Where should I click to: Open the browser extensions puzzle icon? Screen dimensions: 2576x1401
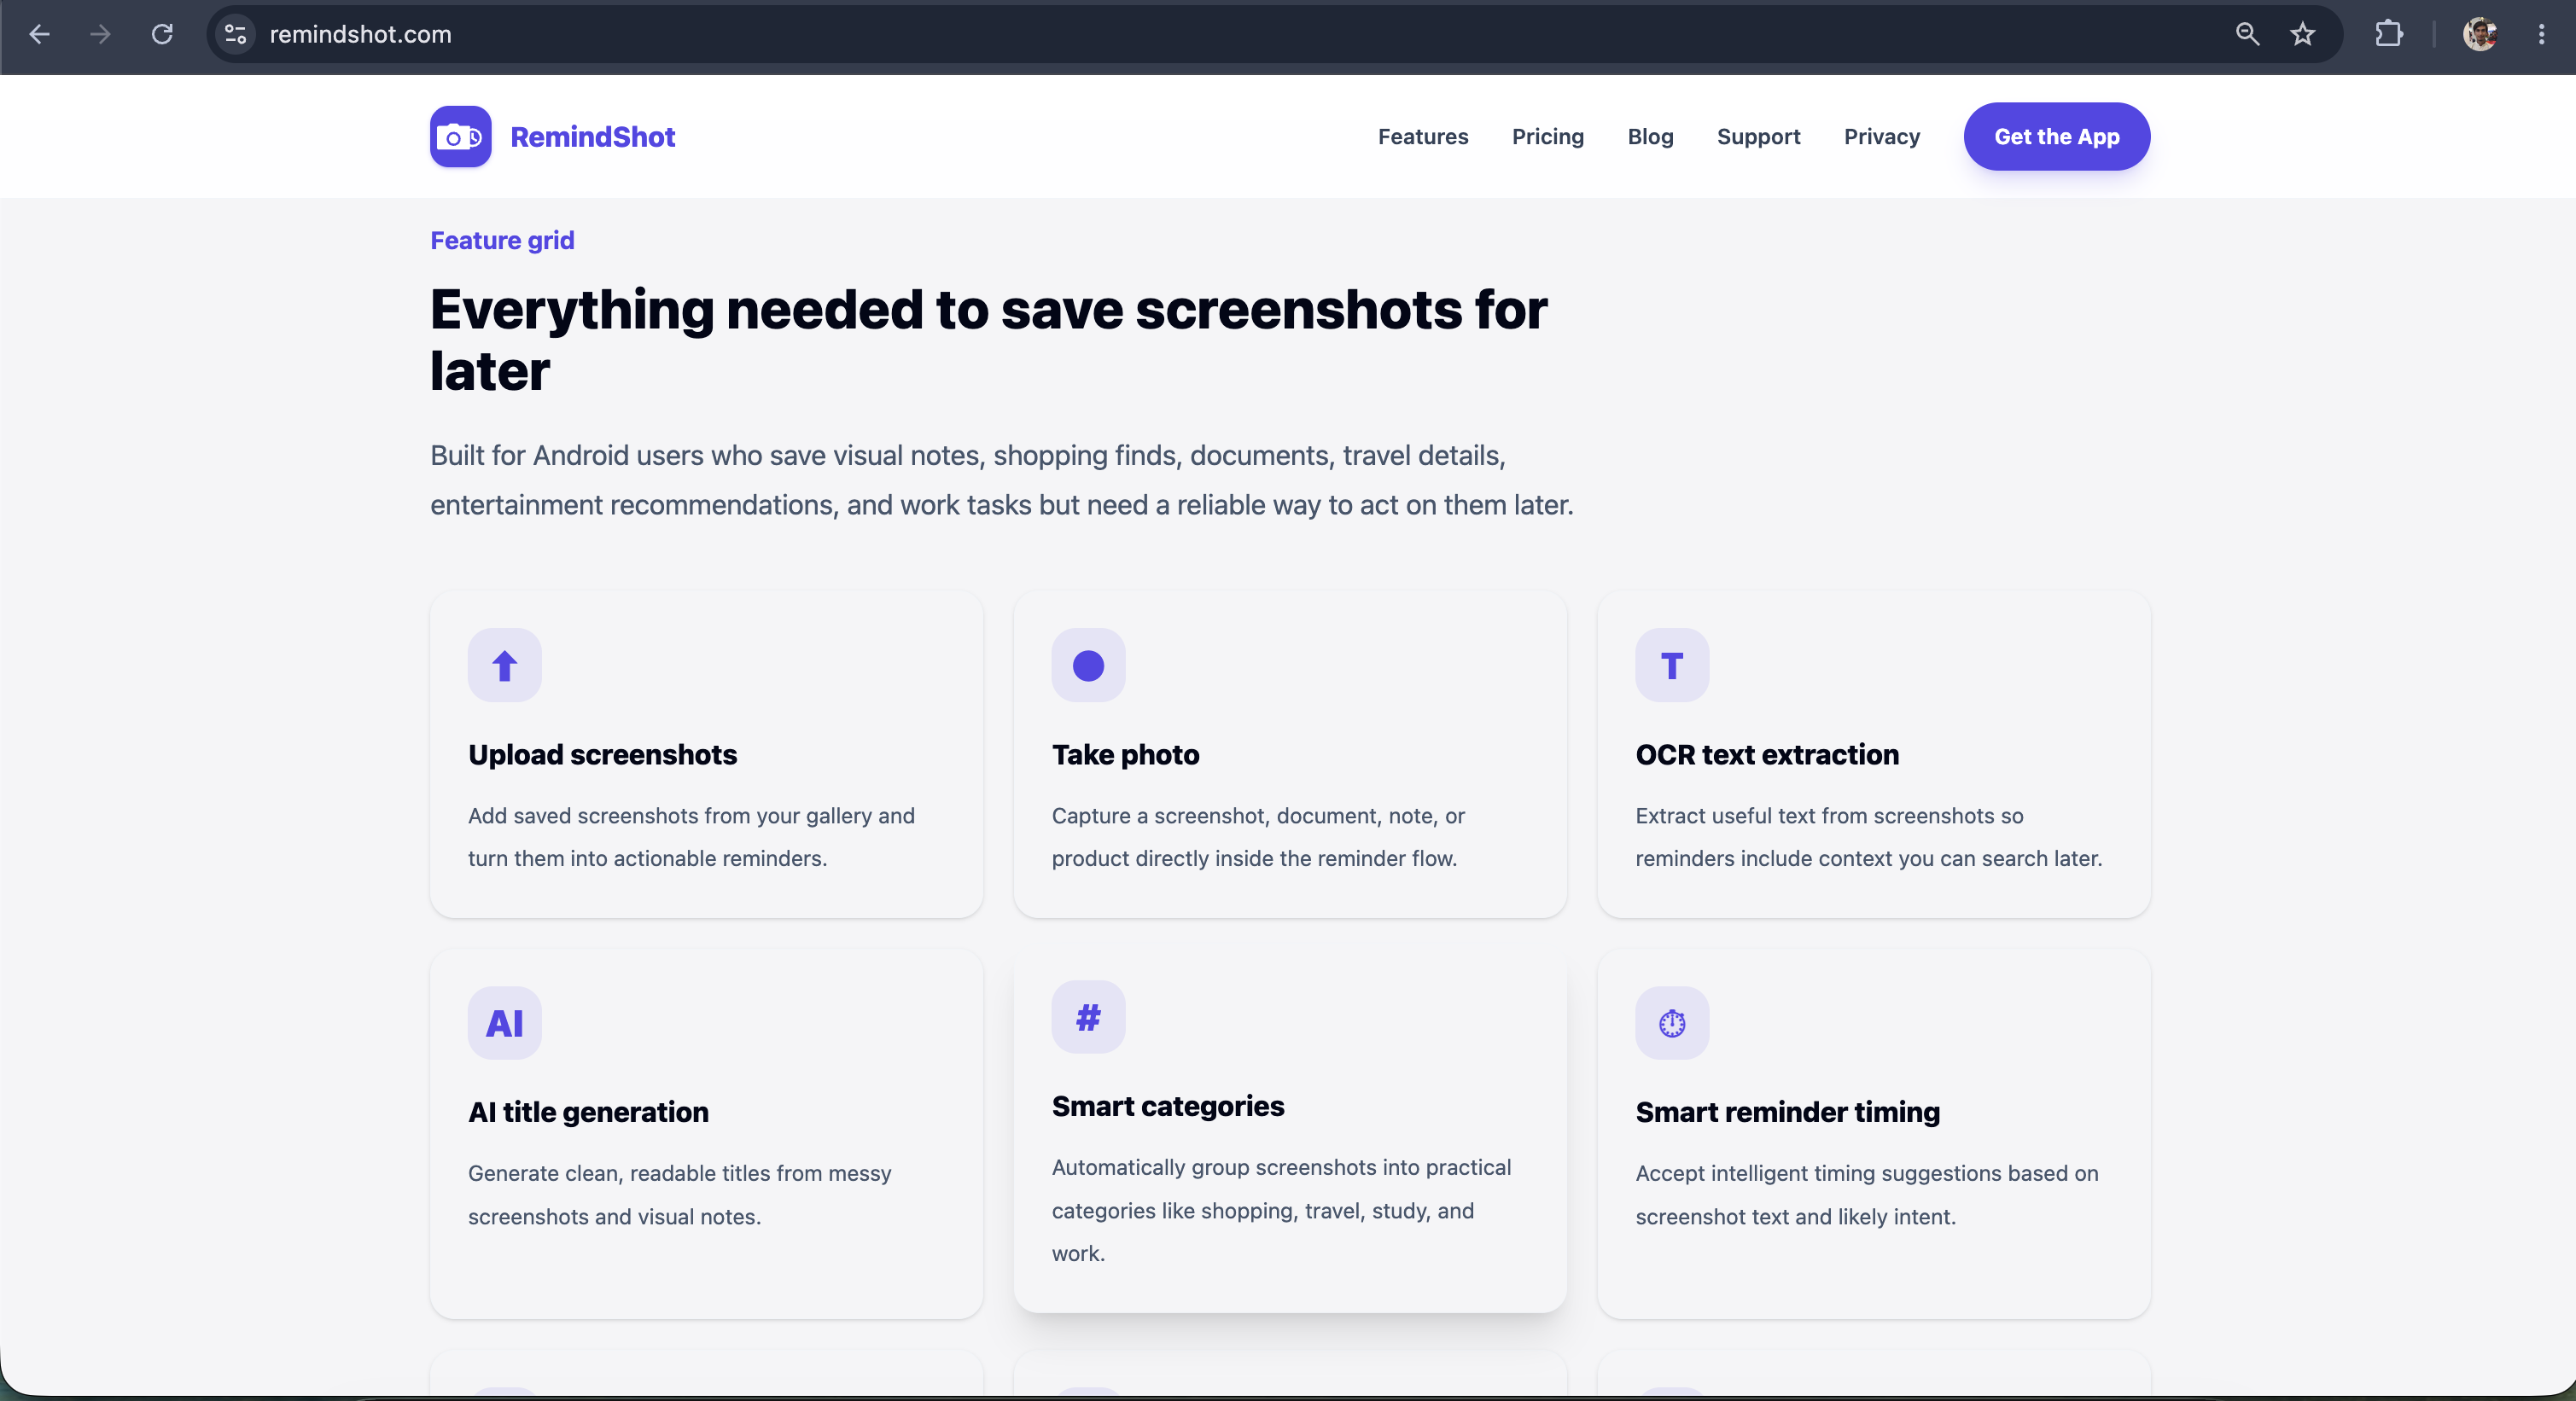[2389, 34]
